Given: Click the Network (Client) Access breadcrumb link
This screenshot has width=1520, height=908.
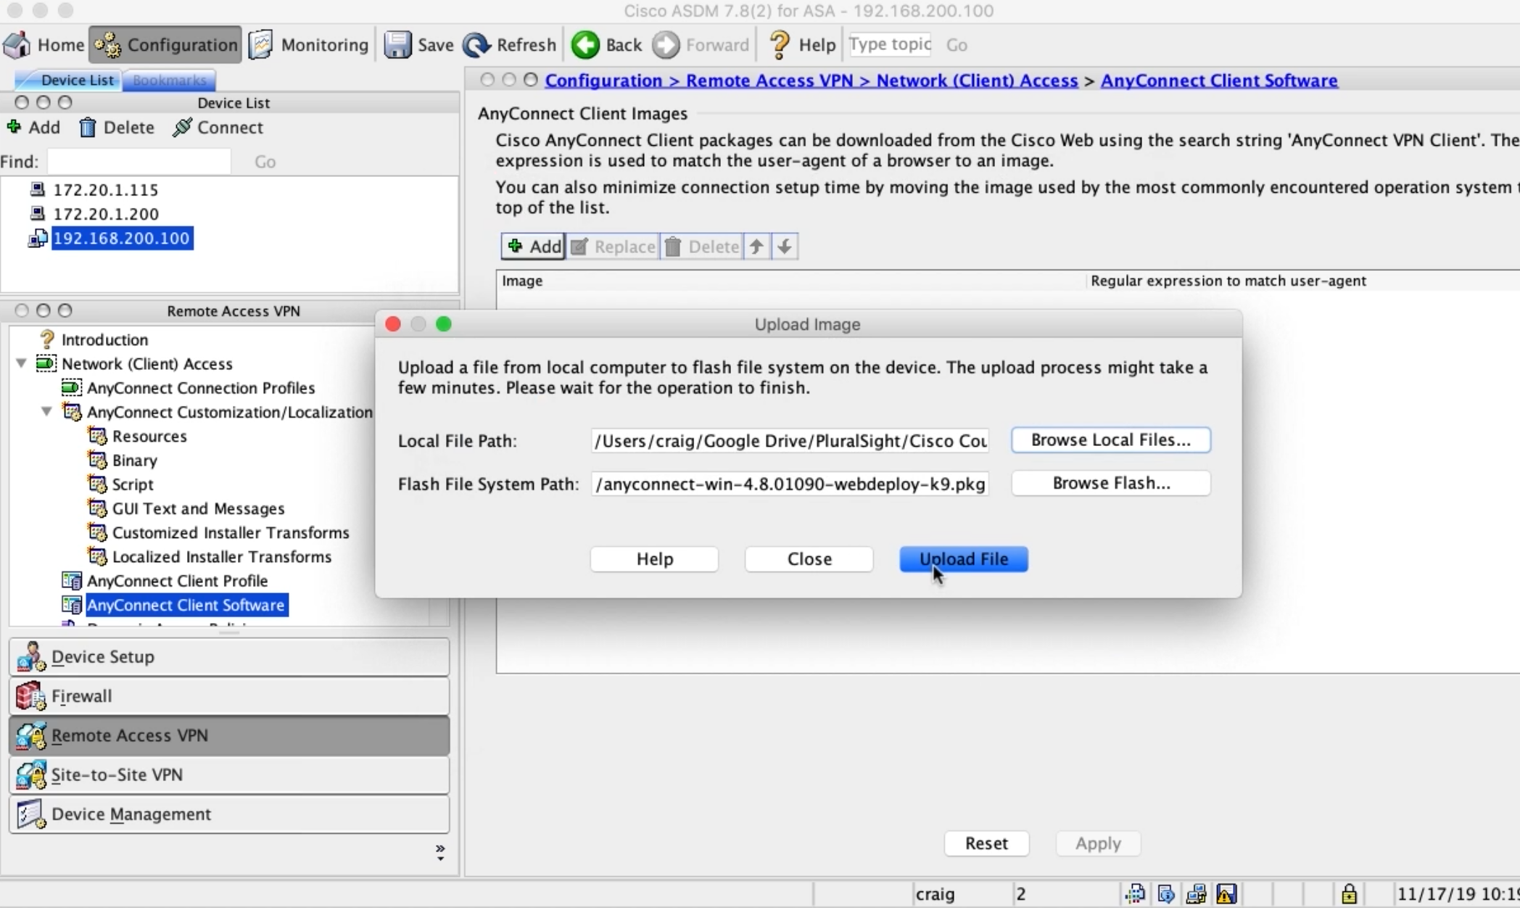Looking at the screenshot, I should click(977, 81).
